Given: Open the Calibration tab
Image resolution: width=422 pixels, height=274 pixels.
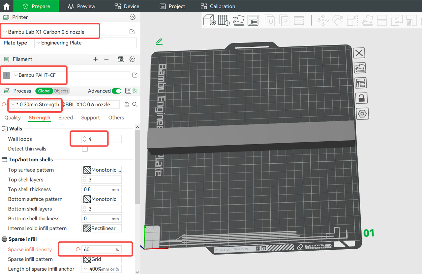Looking at the screenshot, I should tap(218, 6).
